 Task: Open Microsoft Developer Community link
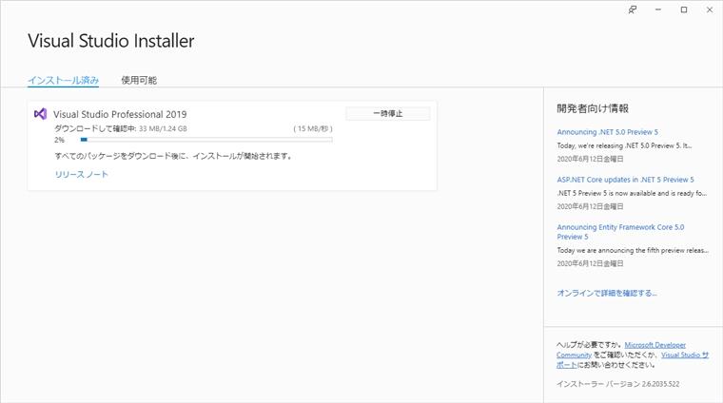point(655,345)
